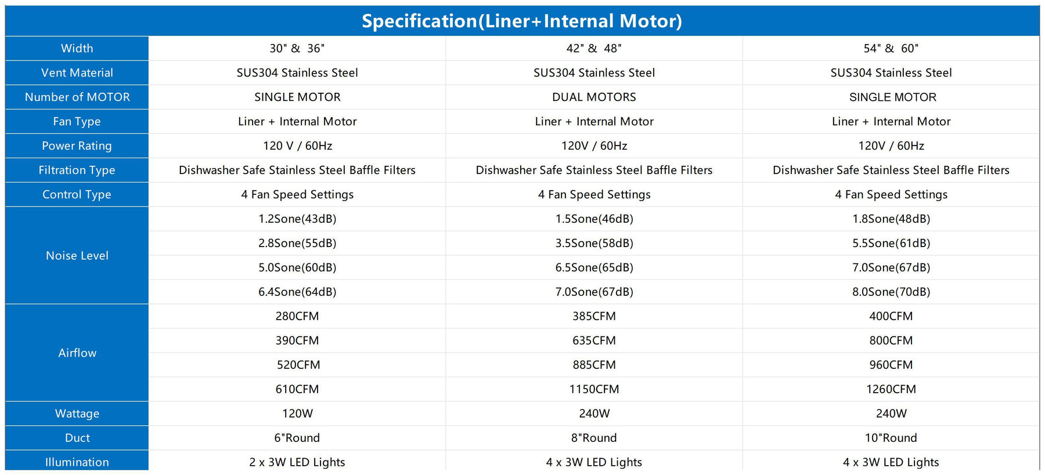Select the Width row label
The image size is (1045, 475).
click(77, 48)
